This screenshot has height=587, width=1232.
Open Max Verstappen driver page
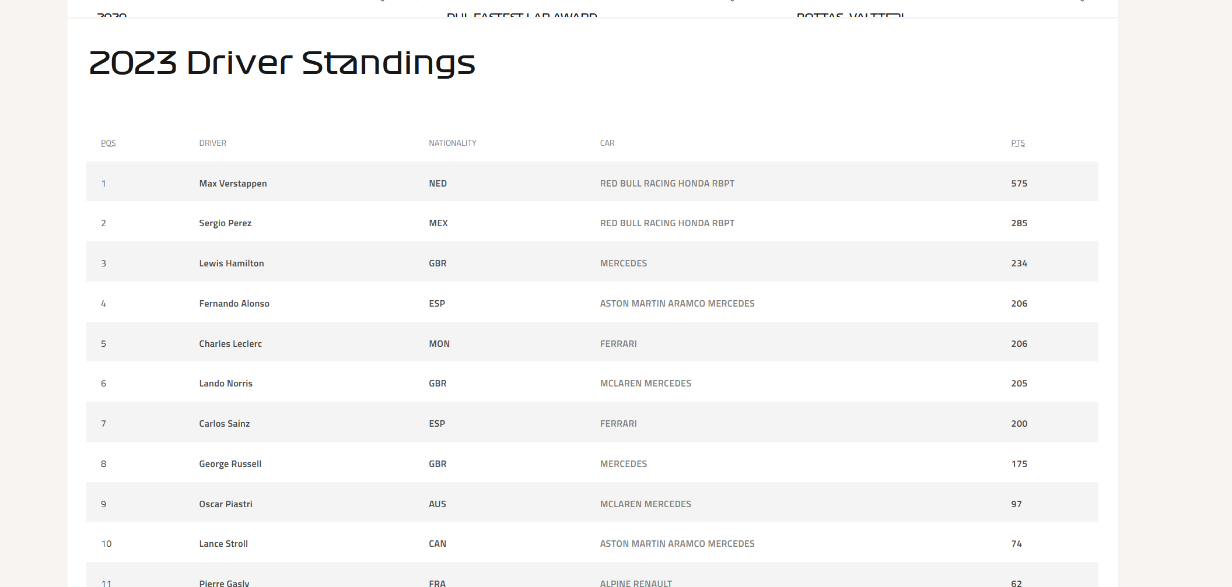tap(233, 183)
